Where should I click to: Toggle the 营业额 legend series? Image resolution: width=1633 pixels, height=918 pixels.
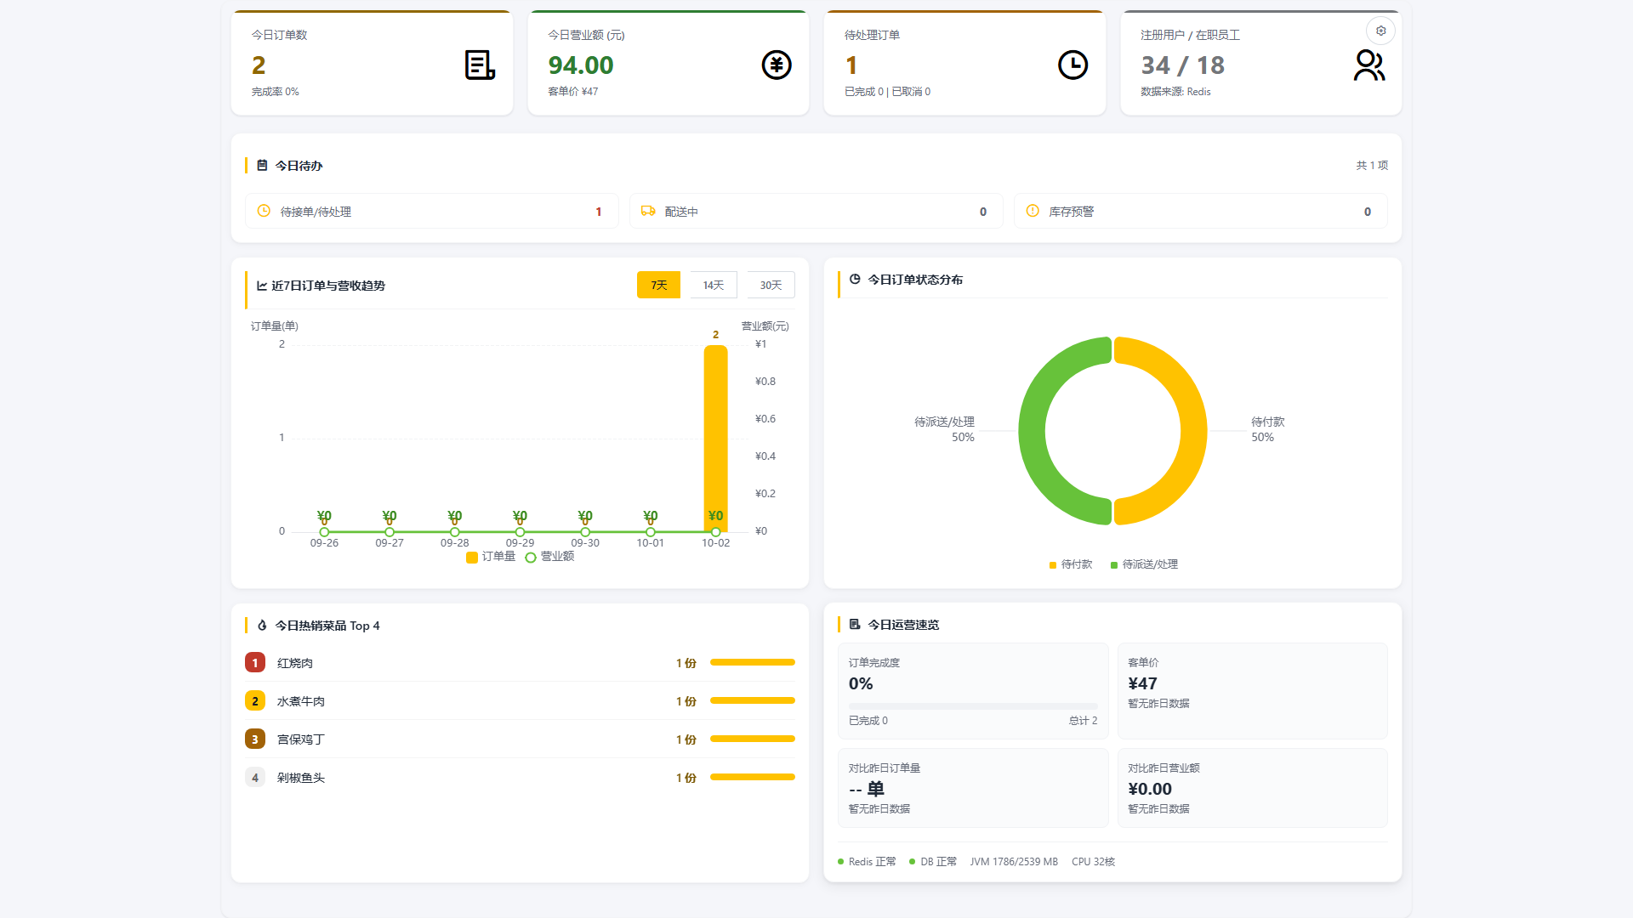tap(549, 557)
